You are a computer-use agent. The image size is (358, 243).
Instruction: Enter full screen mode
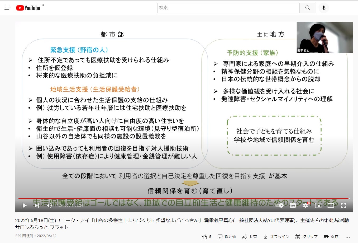click(343, 205)
